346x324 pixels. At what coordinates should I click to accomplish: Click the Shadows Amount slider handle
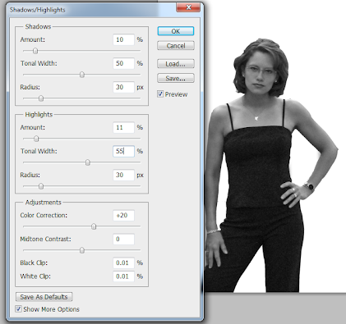[35, 51]
